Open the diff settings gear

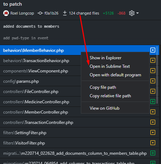pos(132,13)
